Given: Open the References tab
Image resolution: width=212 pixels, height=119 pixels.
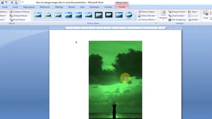Looking at the screenshot, I should (x=45, y=7).
